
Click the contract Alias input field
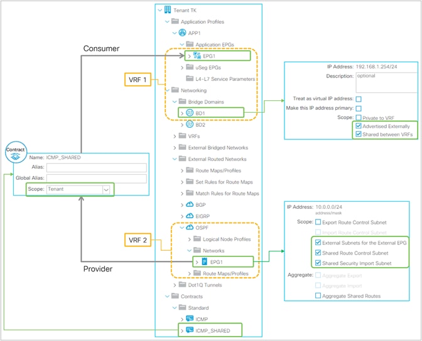[x=97, y=167]
